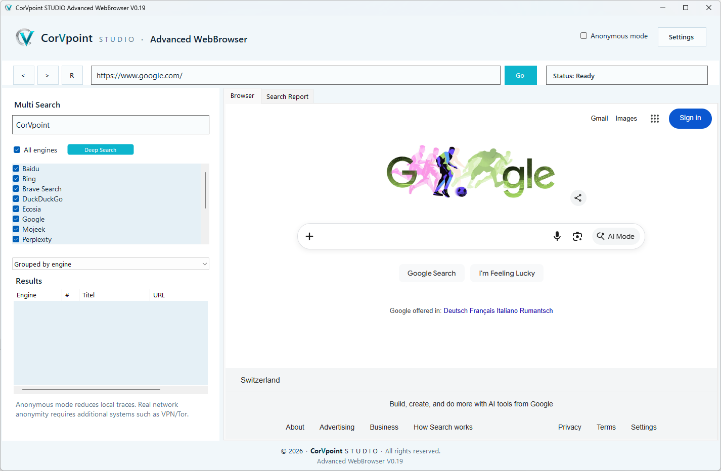The width and height of the screenshot is (721, 471).
Task: Sort by the # column header
Action: pyautogui.click(x=70, y=295)
